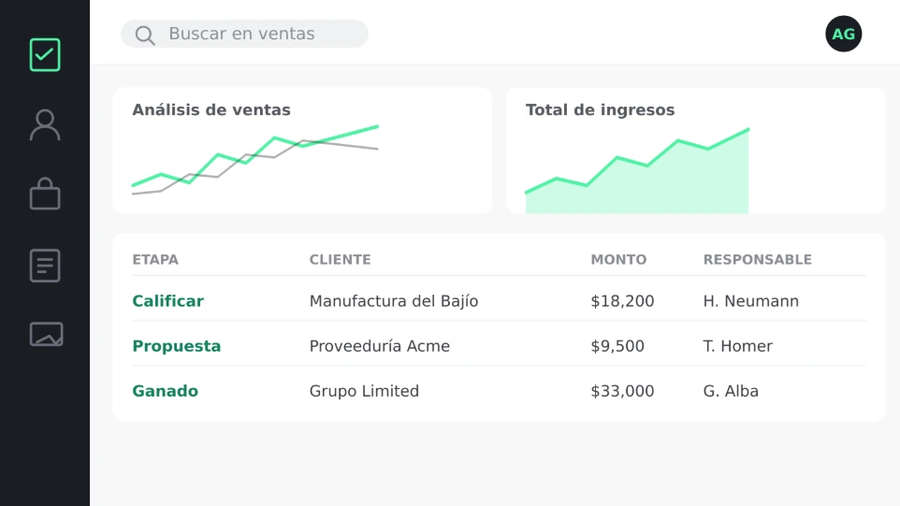Viewport: 900px width, 506px height.
Task: Sort by the MONTO column header
Action: 618,260
